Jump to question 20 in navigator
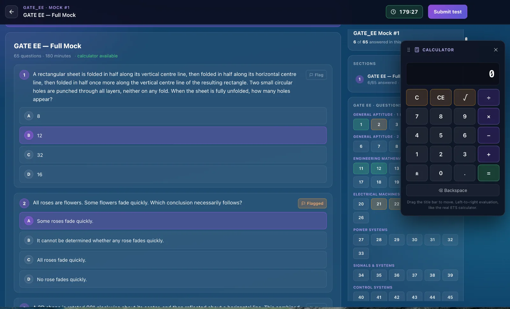510x309 pixels. [x=361, y=204]
